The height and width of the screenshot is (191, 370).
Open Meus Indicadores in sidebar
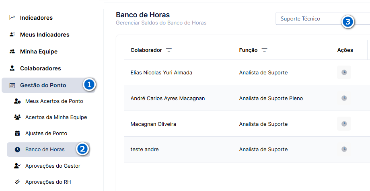(x=45, y=35)
